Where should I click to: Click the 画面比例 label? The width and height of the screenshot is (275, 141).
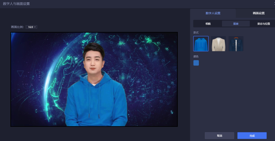17,27
